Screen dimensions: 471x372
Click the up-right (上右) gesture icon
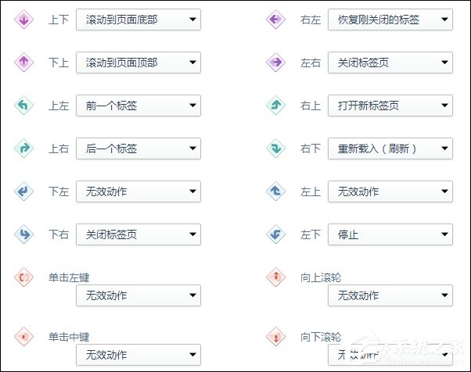click(23, 148)
